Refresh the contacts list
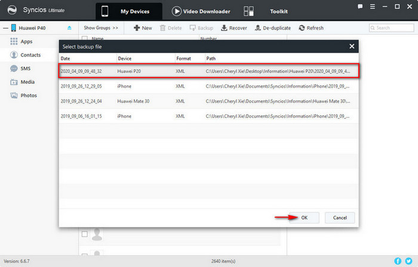The width and height of the screenshot is (418, 267). point(311,28)
